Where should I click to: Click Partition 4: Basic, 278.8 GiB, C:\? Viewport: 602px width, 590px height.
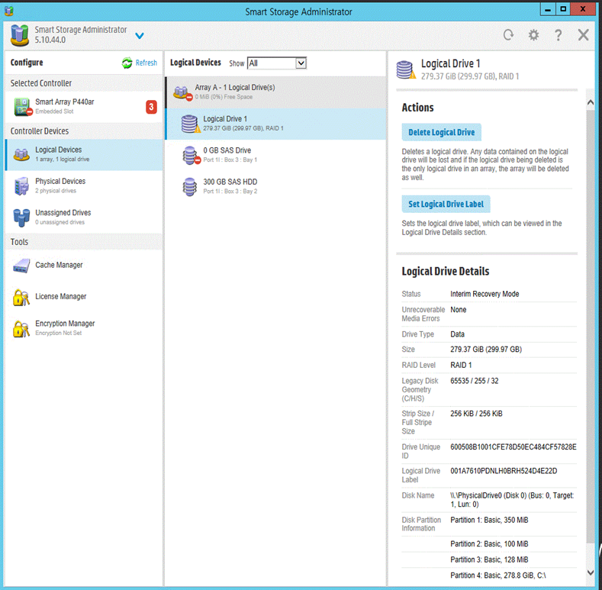pos(498,575)
